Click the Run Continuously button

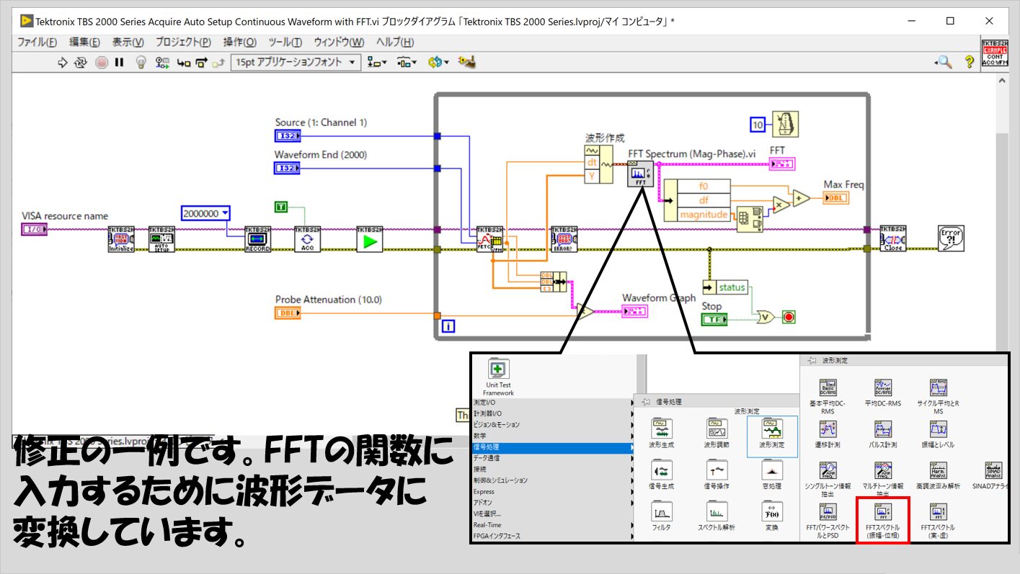pos(81,63)
